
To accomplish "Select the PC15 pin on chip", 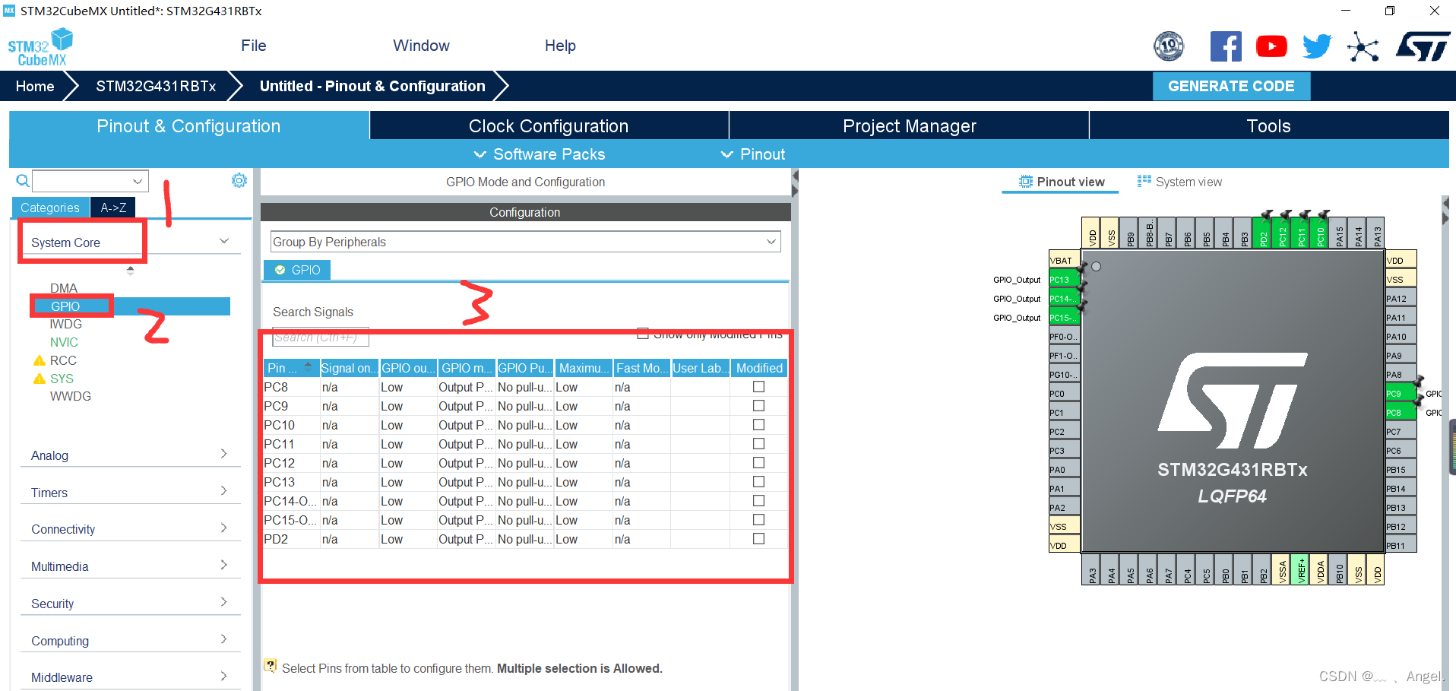I will 1064,317.
